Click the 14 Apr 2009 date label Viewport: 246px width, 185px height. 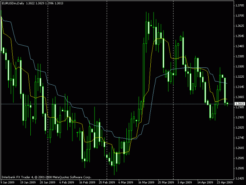click(205, 182)
